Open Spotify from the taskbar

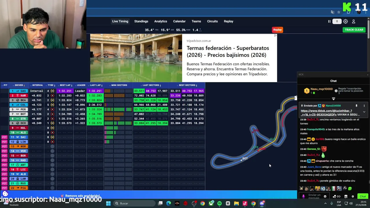pos(219,203)
